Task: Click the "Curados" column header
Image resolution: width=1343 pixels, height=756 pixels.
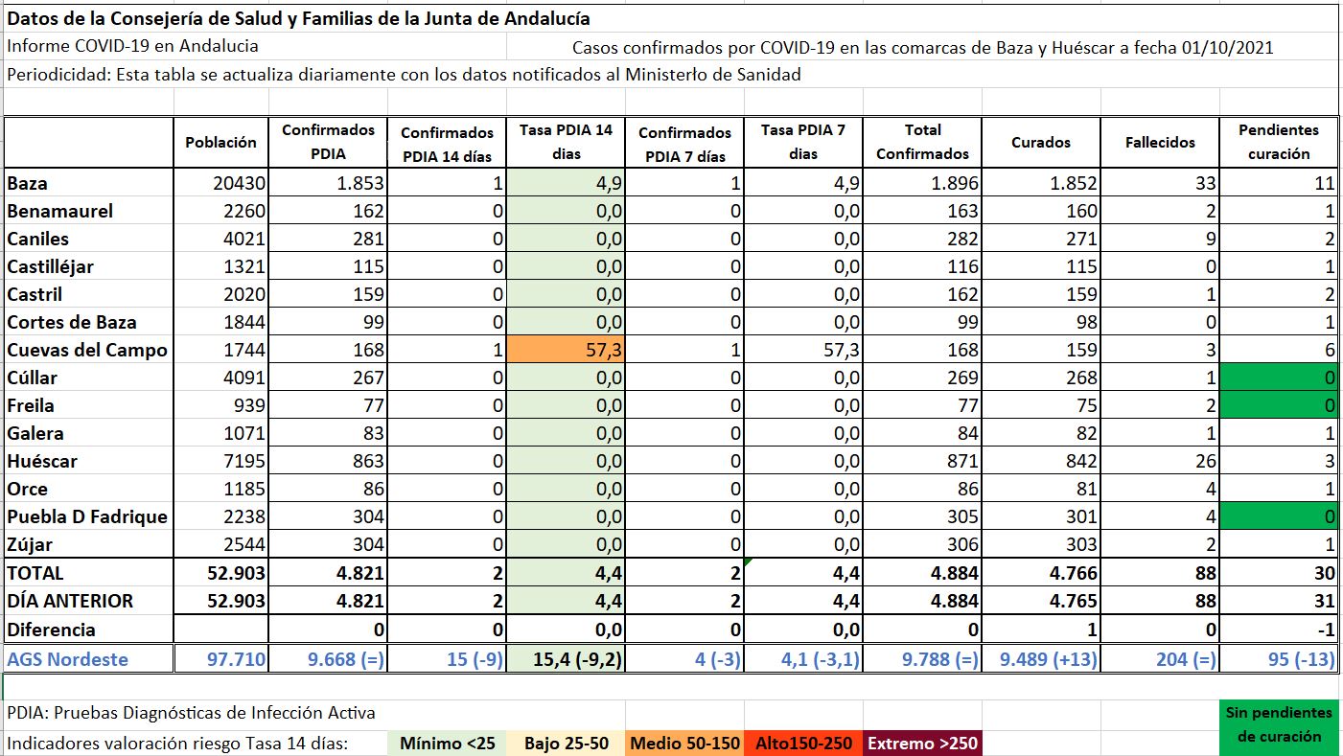Action: pyautogui.click(x=1041, y=142)
